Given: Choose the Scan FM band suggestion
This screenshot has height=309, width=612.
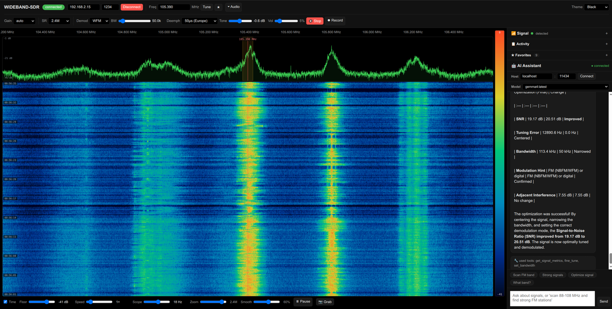Looking at the screenshot, I should [523, 275].
